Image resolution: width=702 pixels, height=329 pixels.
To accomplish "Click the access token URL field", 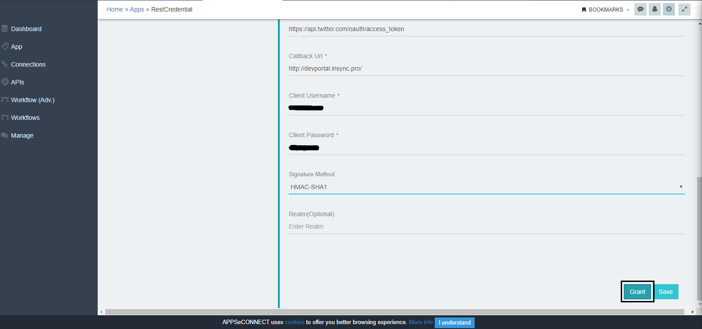I will click(487, 29).
